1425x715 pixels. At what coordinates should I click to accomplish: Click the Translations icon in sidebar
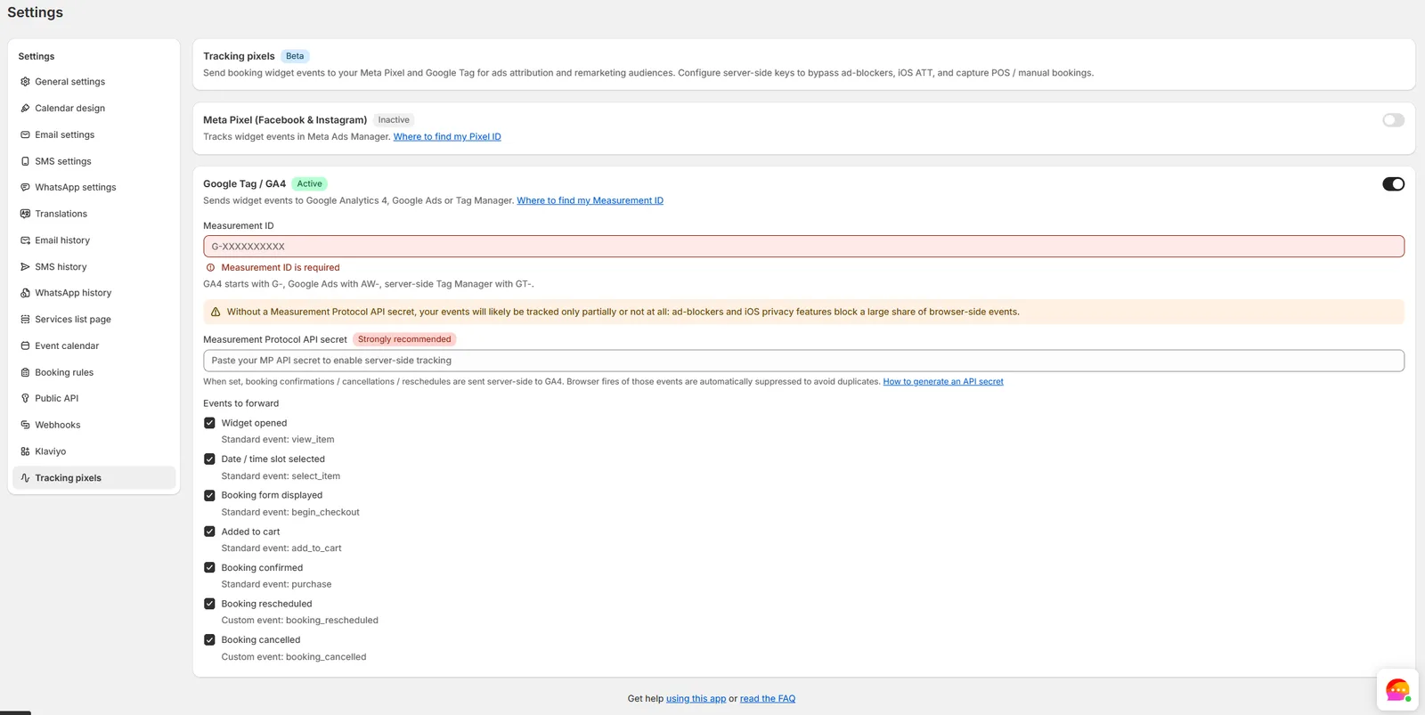[x=25, y=215]
